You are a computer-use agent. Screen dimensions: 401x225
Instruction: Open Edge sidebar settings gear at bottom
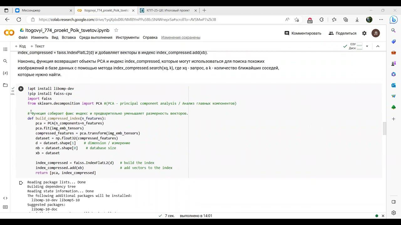pos(394,213)
